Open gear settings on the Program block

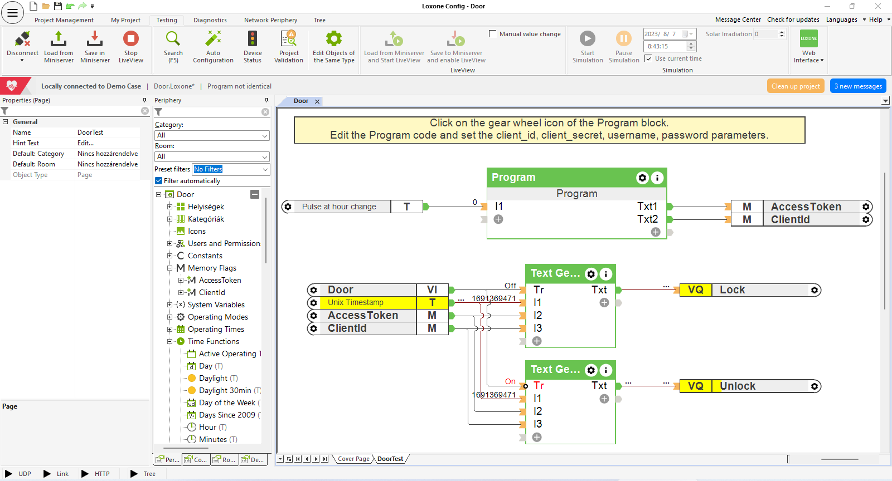coord(642,178)
